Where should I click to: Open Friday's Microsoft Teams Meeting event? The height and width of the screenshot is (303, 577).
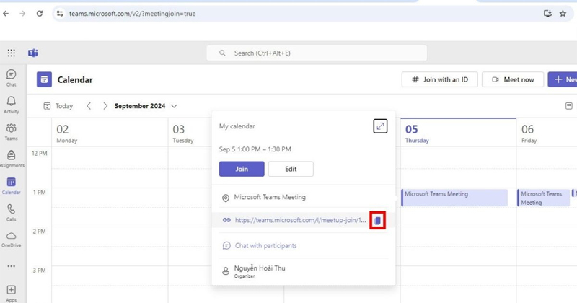544,198
